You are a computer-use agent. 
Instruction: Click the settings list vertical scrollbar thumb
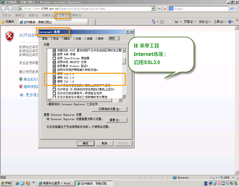pos(124,60)
